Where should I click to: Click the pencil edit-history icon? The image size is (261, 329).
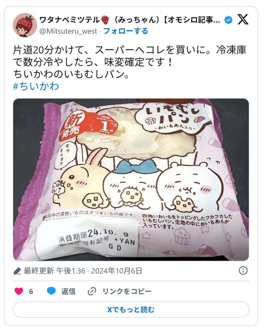click(x=17, y=271)
